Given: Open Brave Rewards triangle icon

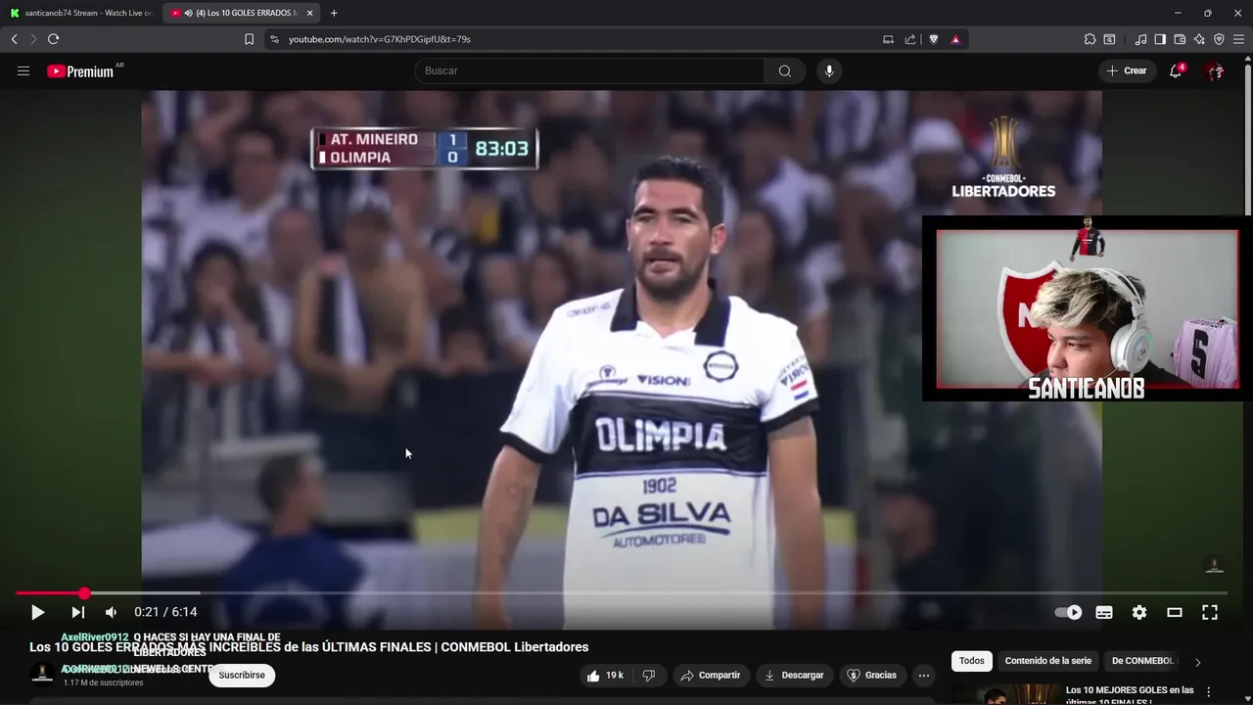Looking at the screenshot, I should [955, 39].
